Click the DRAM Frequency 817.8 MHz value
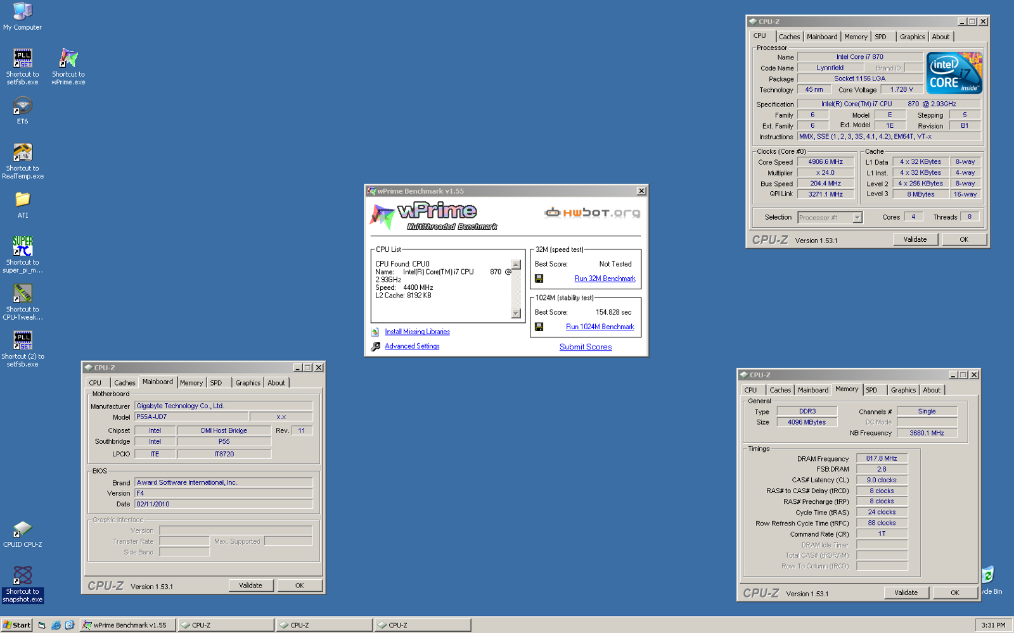 coord(882,458)
